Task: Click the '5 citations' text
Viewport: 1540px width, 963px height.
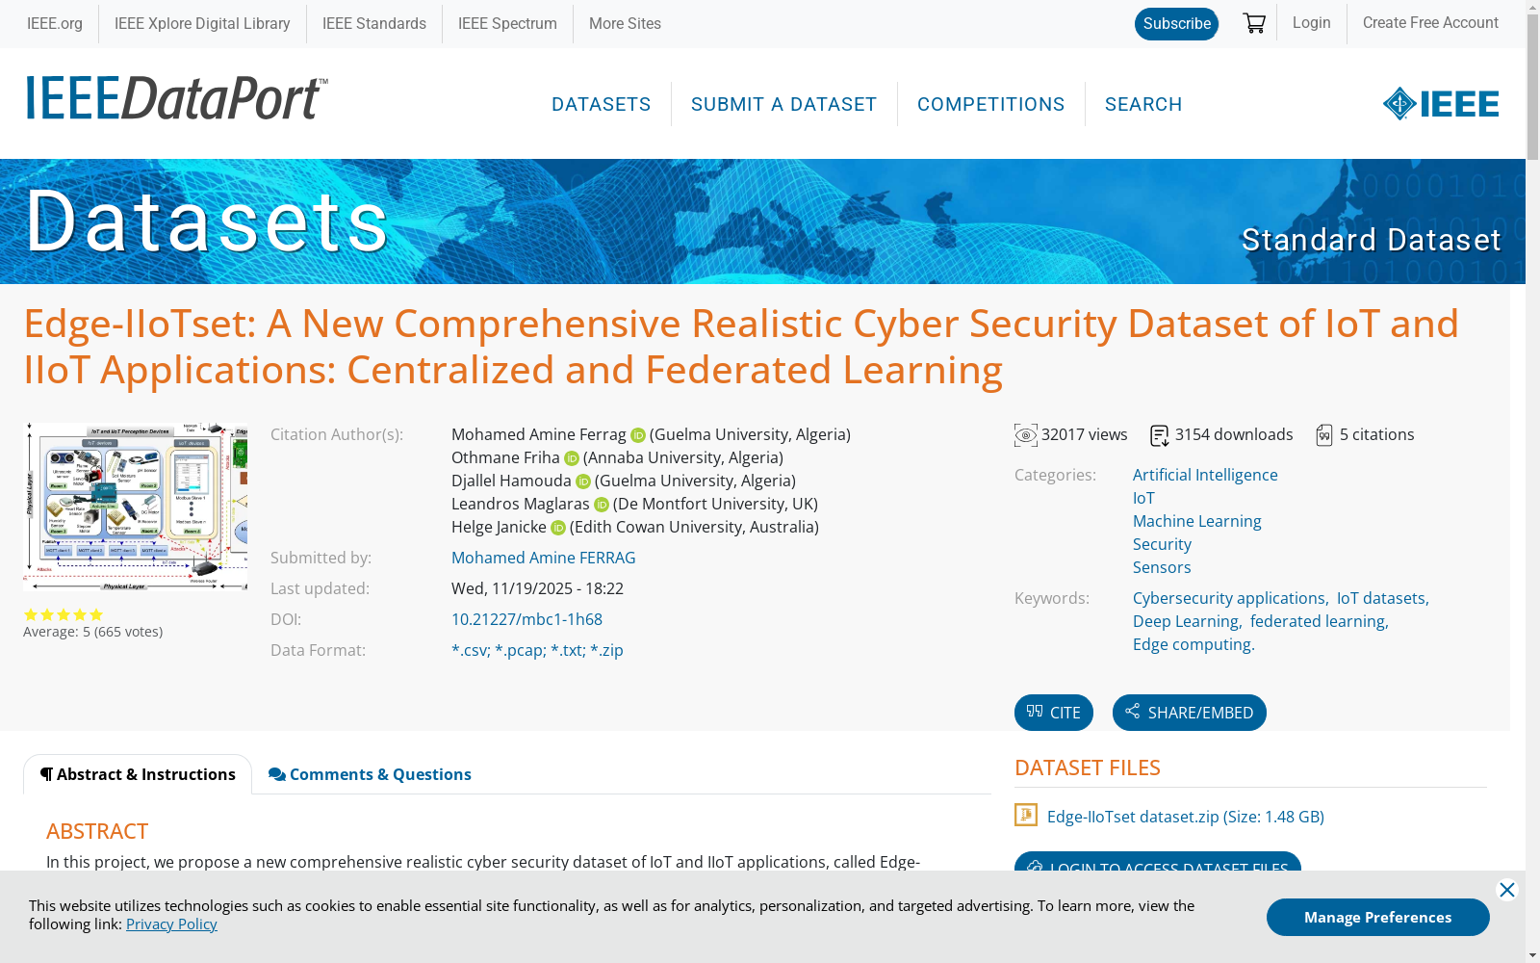Action: 1377,434
